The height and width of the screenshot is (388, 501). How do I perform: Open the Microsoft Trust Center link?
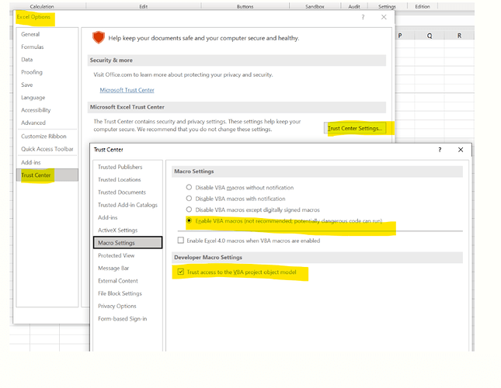pos(127,90)
